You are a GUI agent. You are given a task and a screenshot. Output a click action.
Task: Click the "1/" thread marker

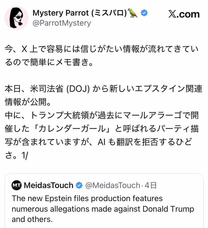pos(25,155)
